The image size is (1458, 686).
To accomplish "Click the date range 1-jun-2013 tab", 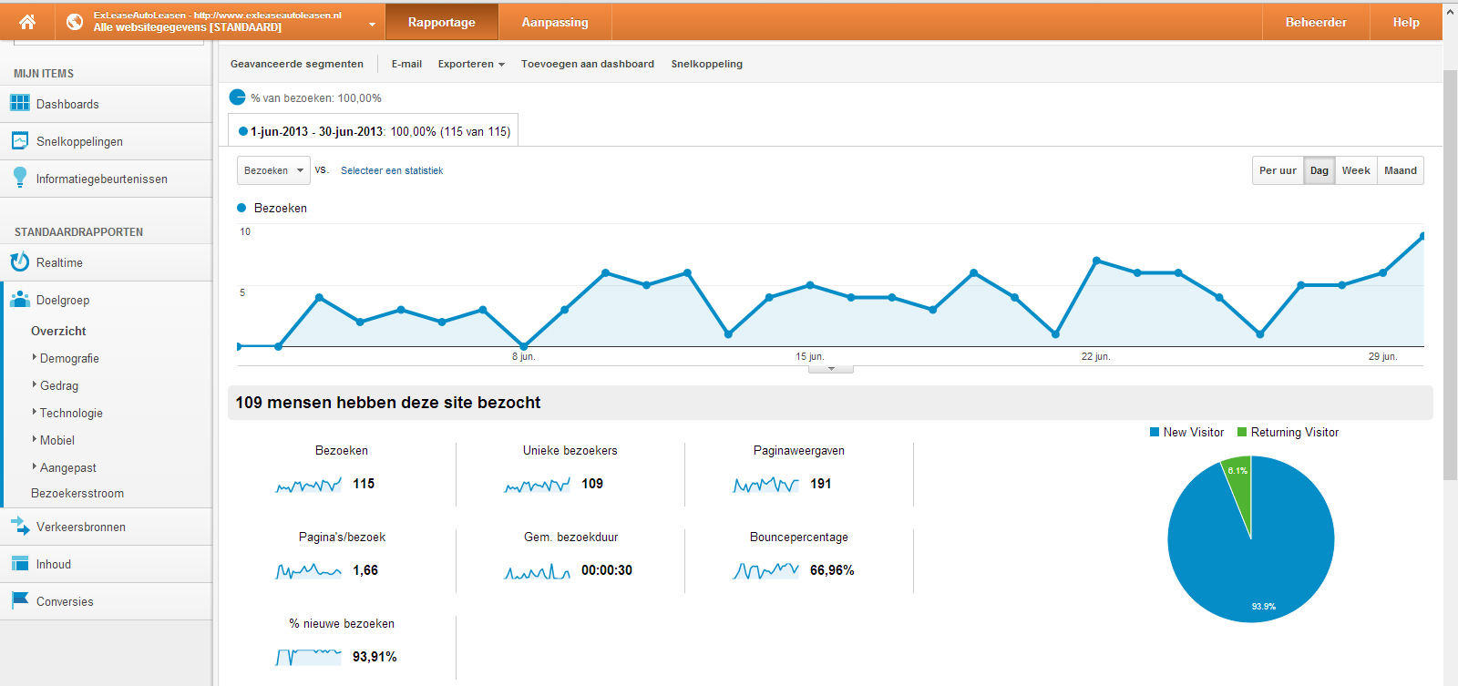I will tap(374, 130).
